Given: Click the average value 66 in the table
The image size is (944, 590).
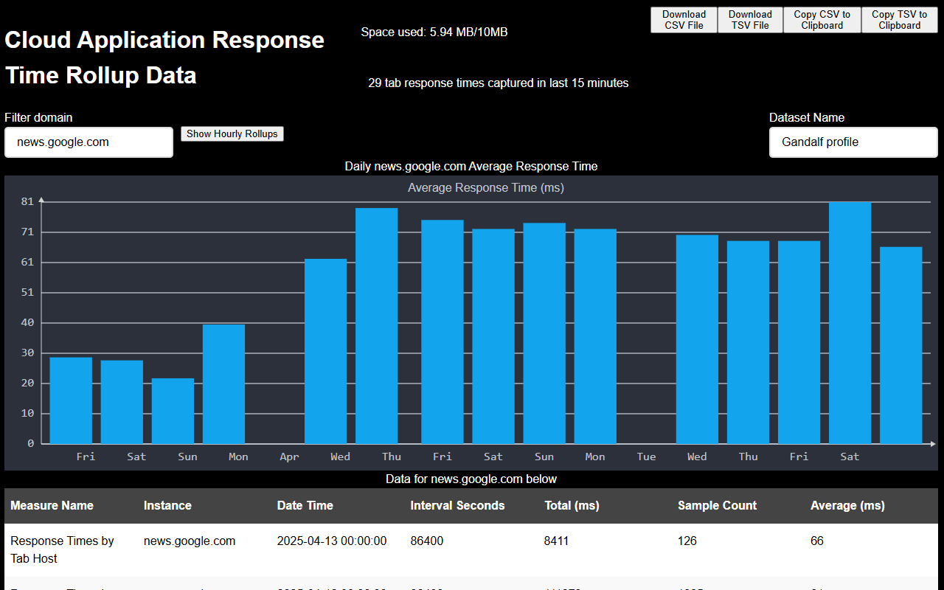Looking at the screenshot, I should [817, 541].
